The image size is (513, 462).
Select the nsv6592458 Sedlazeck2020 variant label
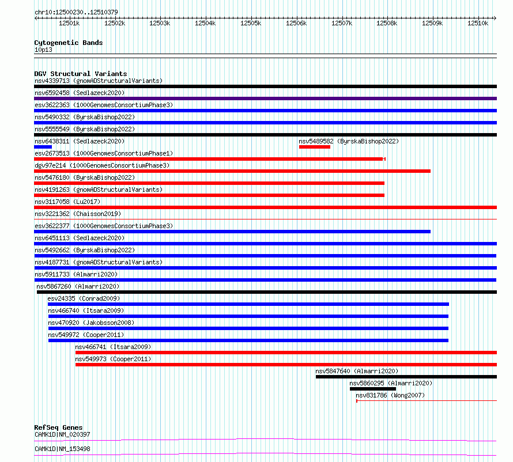tap(80, 93)
